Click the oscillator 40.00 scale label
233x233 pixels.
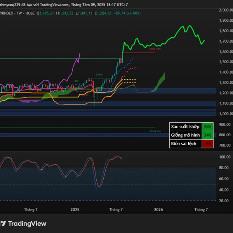[224, 190]
